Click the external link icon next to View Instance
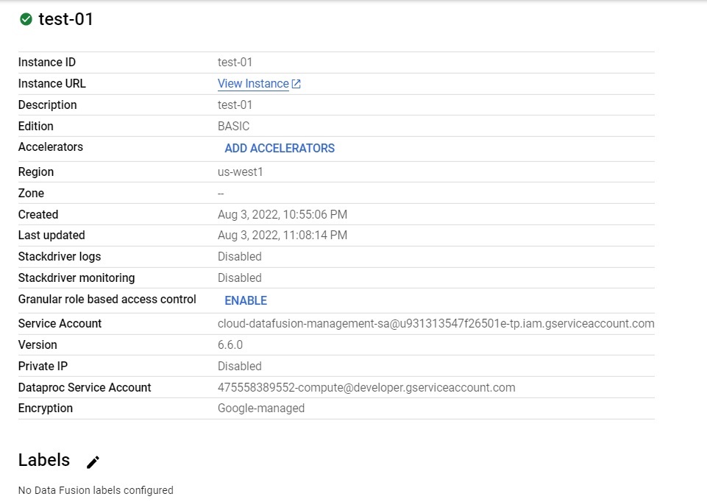Image resolution: width=707 pixels, height=502 pixels. 296,83
